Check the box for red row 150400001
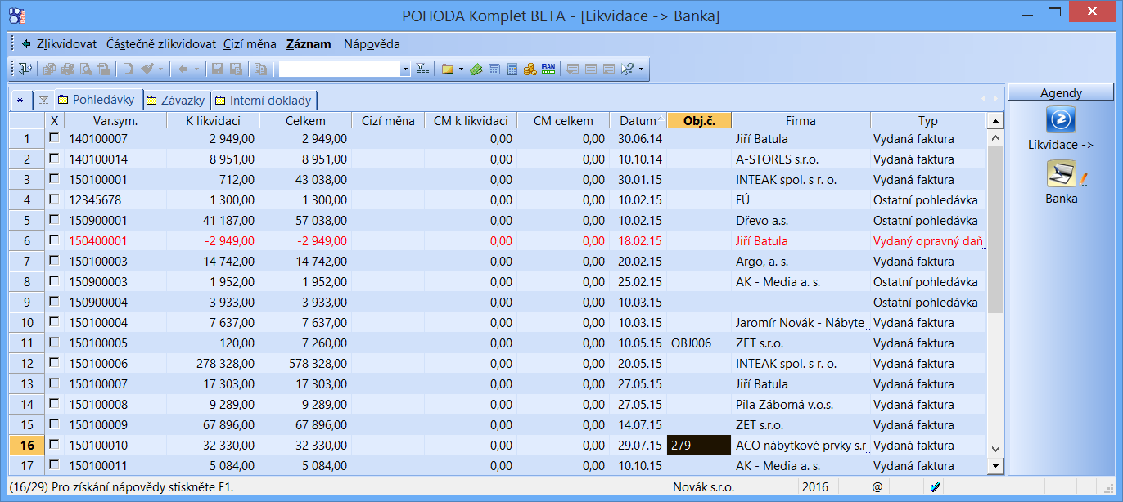 click(x=54, y=241)
